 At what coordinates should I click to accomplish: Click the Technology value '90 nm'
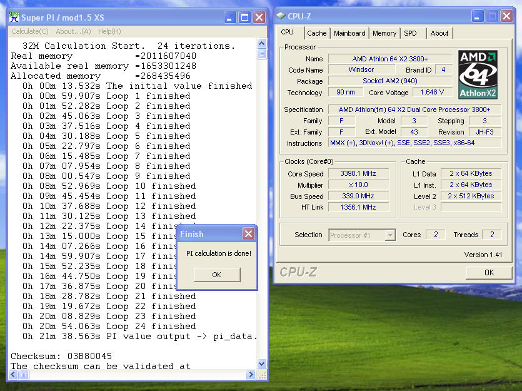346,92
